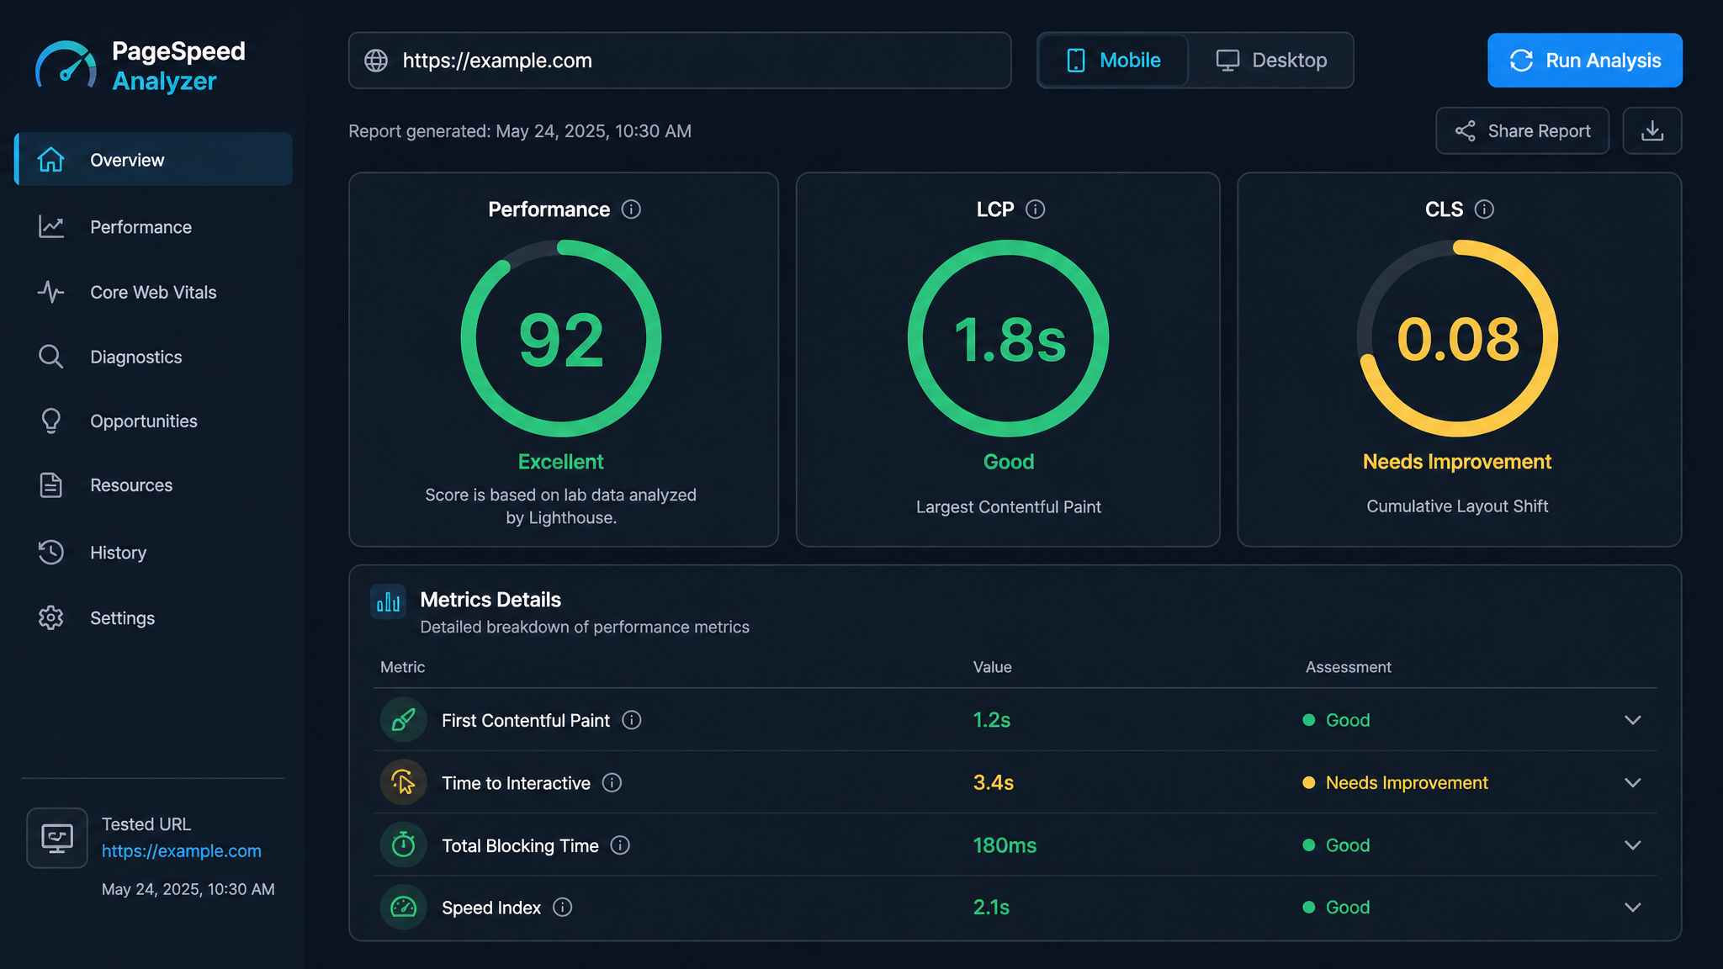Switch to Mobile device mode

coord(1113,61)
